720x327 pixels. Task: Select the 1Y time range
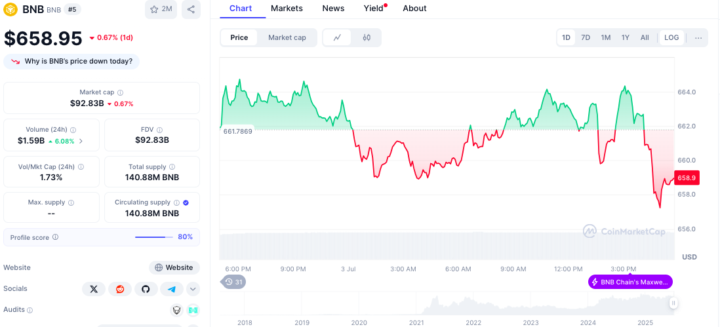[626, 37]
